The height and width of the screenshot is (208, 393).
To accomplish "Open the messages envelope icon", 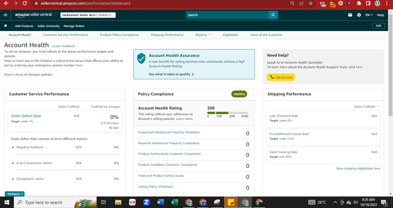I will [x=350, y=15].
